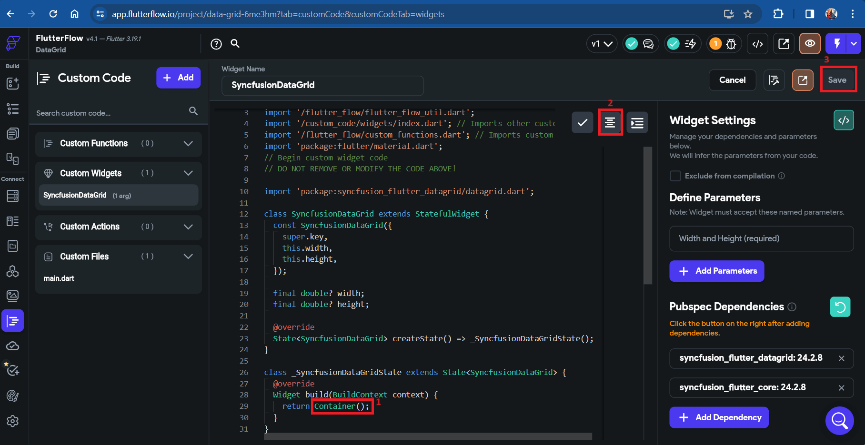Open the browser extensions puzzle icon
The width and height of the screenshot is (865, 445).
tap(778, 14)
